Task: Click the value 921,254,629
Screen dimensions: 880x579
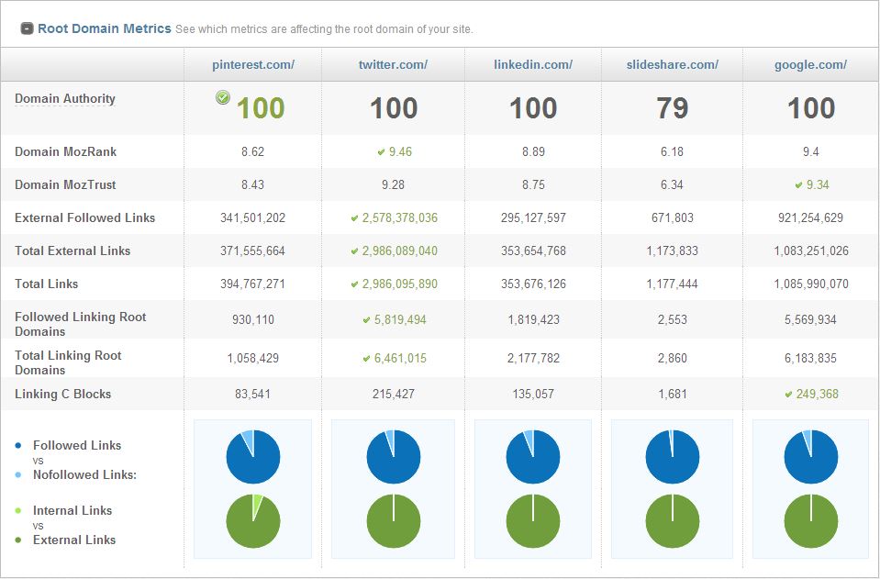Action: [x=810, y=218]
